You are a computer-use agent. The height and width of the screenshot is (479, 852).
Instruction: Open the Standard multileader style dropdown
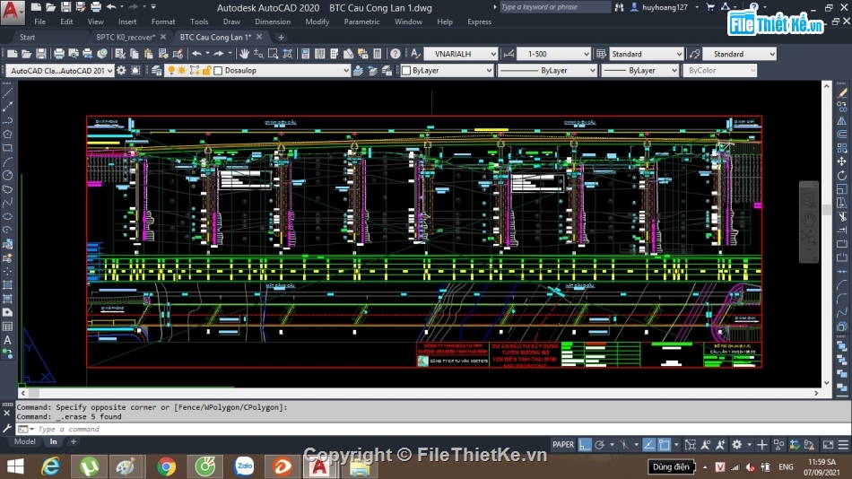(772, 54)
